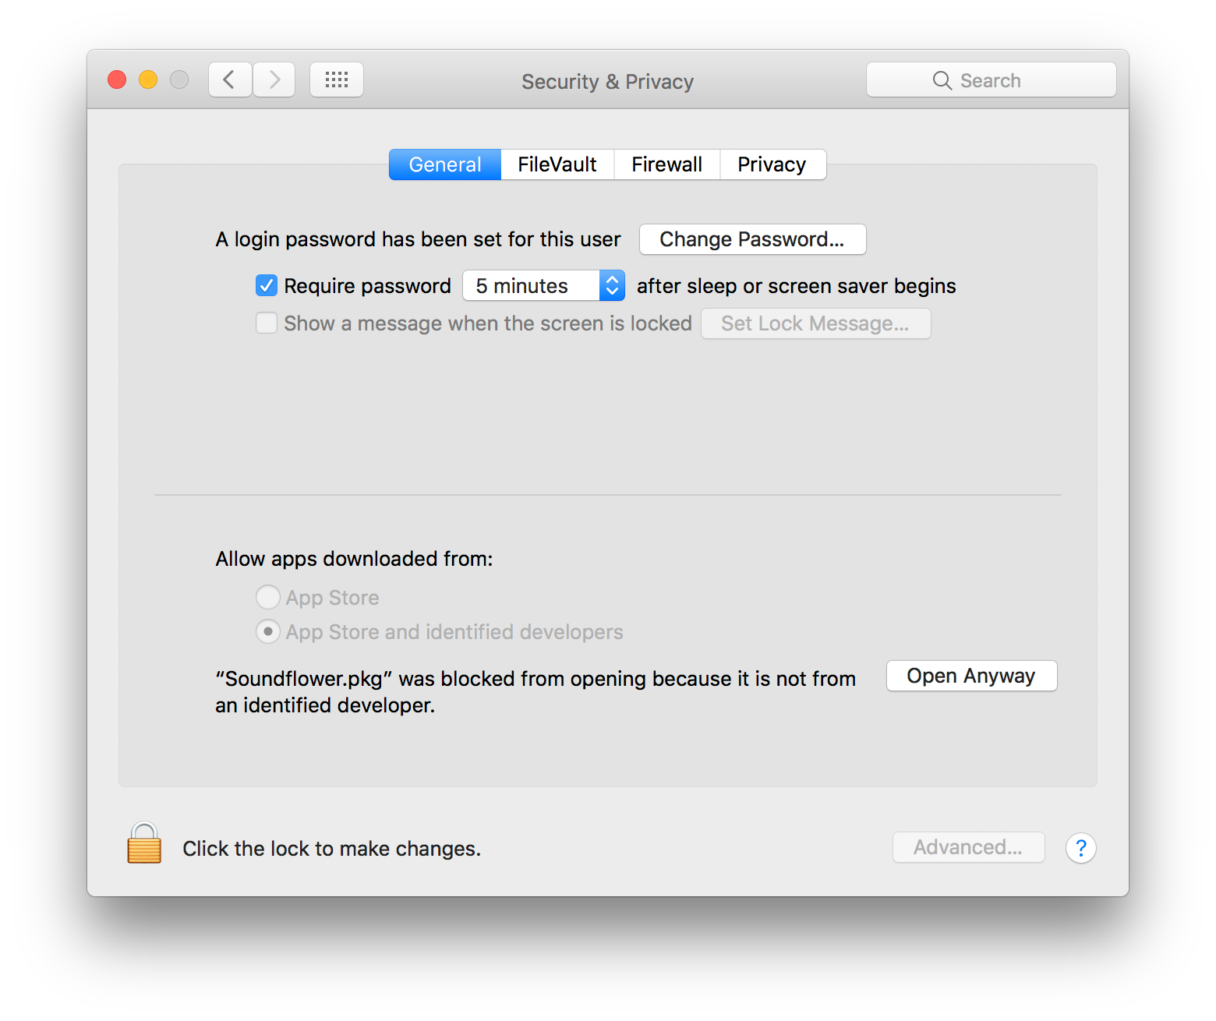This screenshot has height=1021, width=1216.
Task: Click the "Allow apps downloaded from:" label
Action: 354,559
